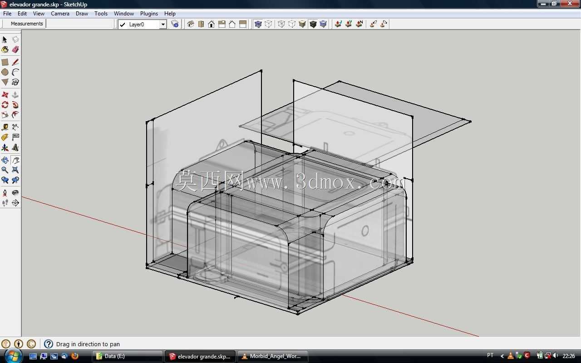Choose the Follow Me tool

15,105
